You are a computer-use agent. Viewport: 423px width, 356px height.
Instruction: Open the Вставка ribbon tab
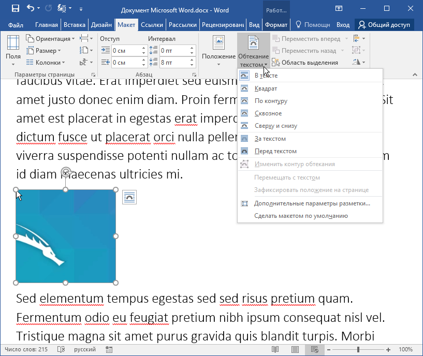tap(75, 25)
